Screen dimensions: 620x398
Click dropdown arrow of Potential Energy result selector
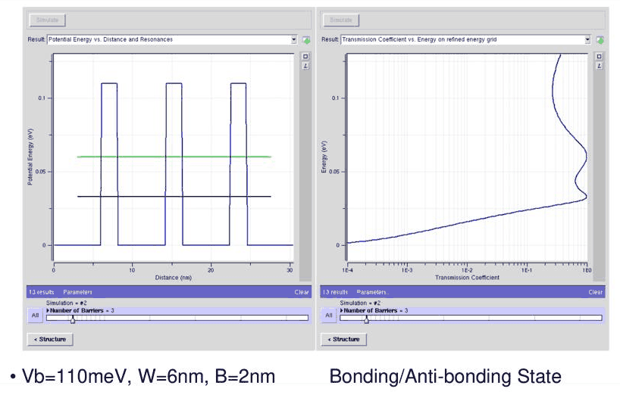(293, 39)
